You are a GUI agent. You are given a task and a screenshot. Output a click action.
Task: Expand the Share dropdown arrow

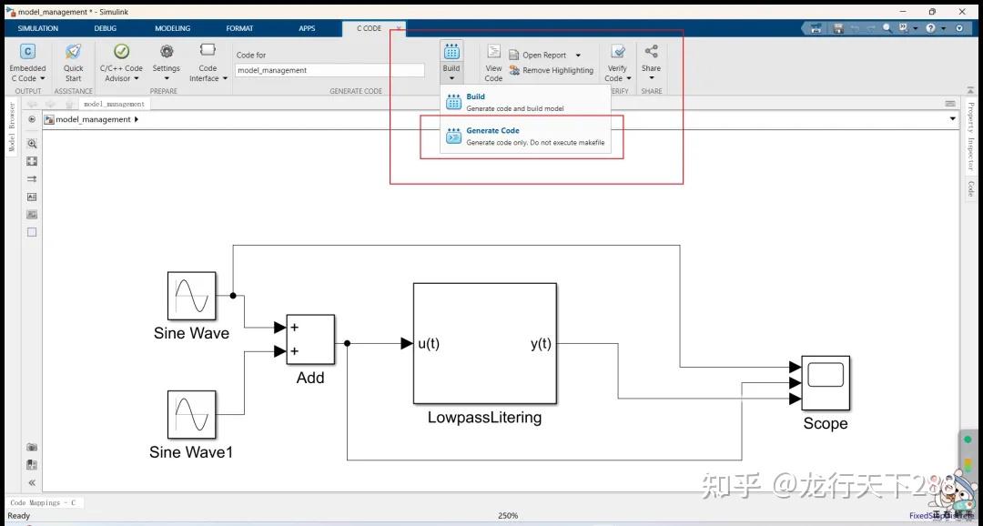point(652,79)
